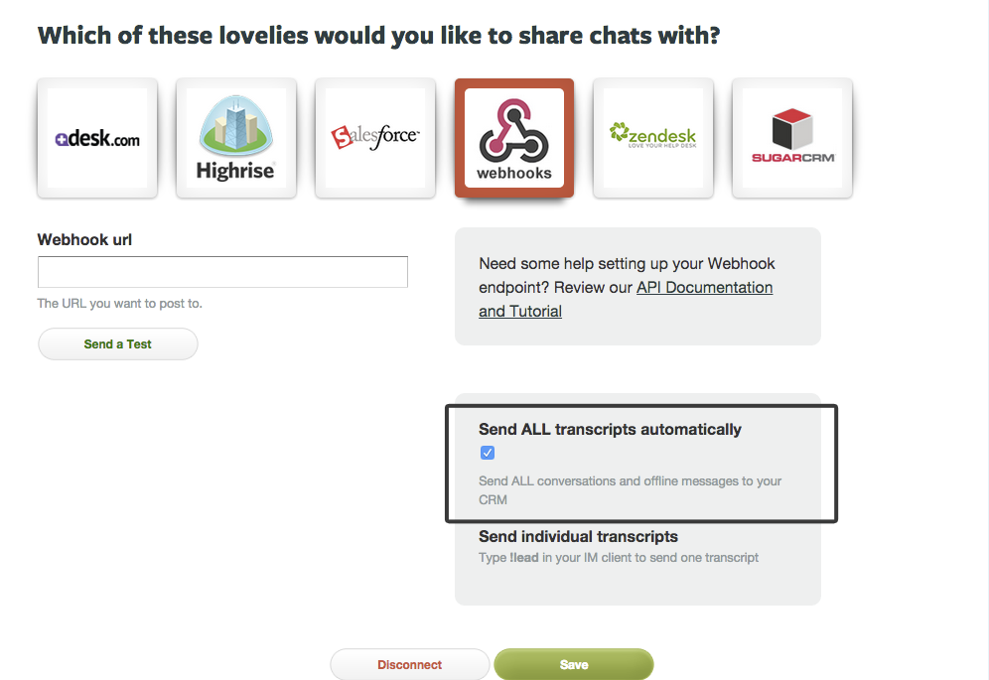Save the webhook settings
The width and height of the screenshot is (989, 680).
coord(574,664)
